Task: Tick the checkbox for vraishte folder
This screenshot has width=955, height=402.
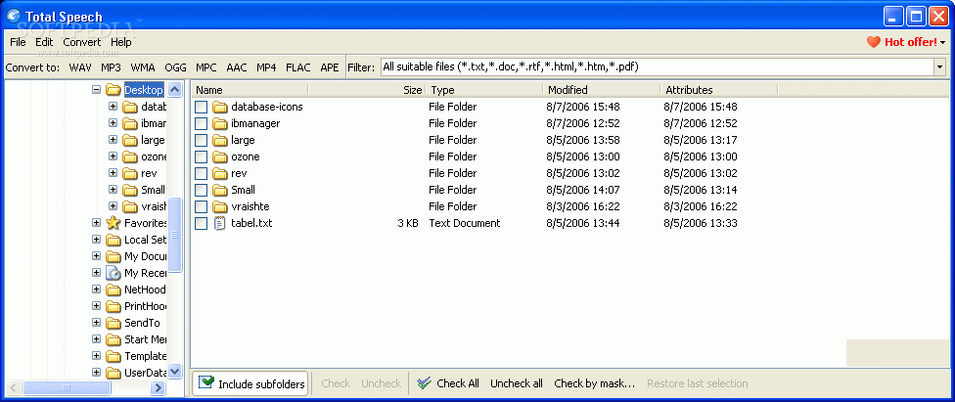Action: click(x=201, y=206)
